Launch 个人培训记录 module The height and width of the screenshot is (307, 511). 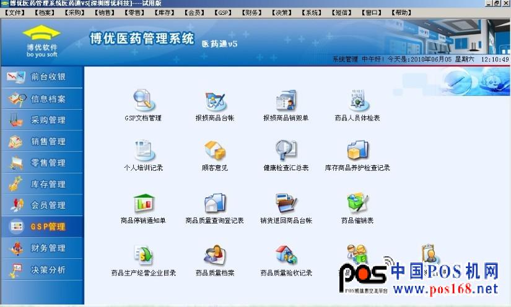(143, 151)
